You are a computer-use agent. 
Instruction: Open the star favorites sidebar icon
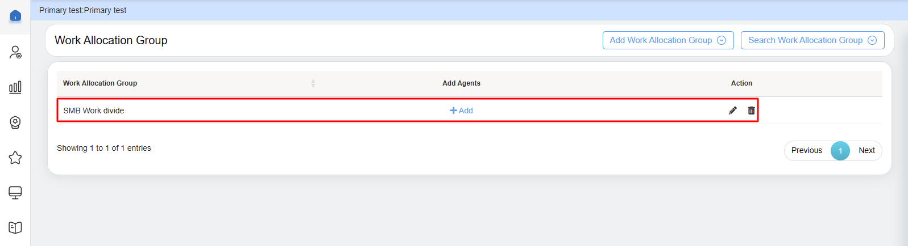[15, 158]
